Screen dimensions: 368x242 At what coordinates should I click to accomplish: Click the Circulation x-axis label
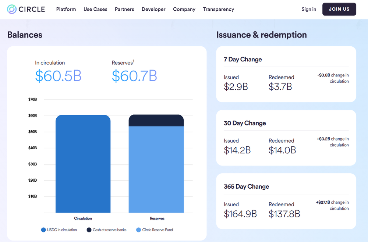[83, 218]
